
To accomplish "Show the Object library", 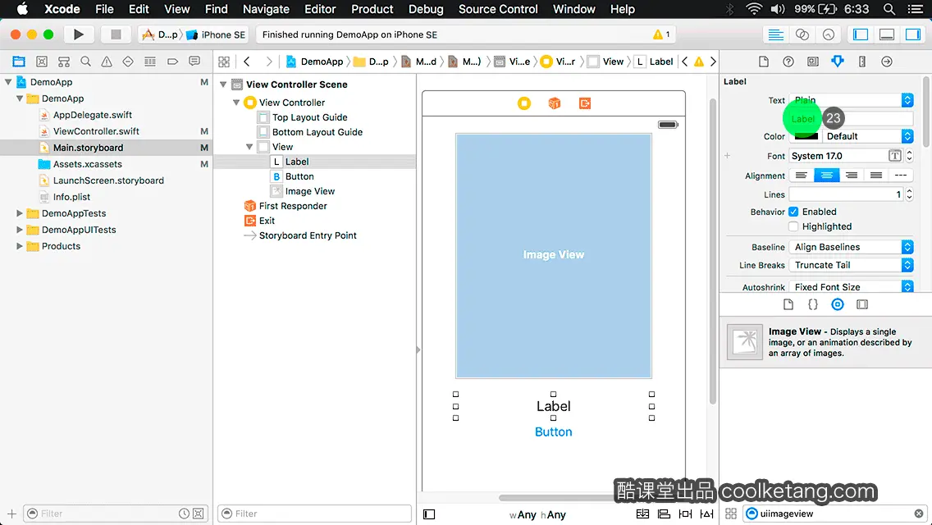I will click(838, 304).
